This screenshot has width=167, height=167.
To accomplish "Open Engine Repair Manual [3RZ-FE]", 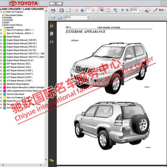I will [22, 43].
